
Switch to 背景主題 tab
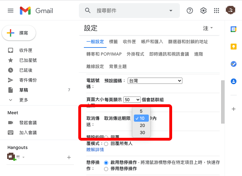(118, 66)
